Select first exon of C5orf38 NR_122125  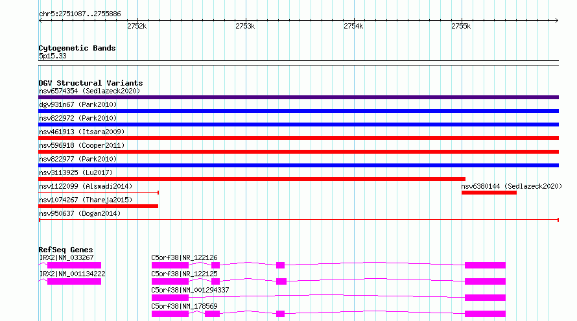click(170, 281)
